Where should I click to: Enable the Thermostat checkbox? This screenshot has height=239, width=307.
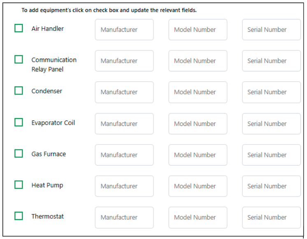pos(19,216)
